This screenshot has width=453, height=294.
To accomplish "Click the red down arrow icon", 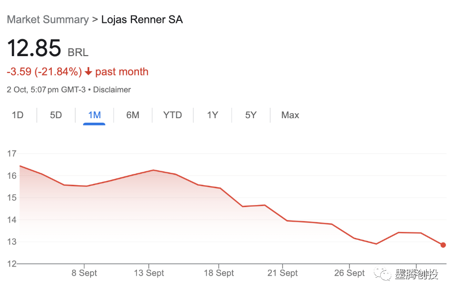I will click(x=89, y=72).
